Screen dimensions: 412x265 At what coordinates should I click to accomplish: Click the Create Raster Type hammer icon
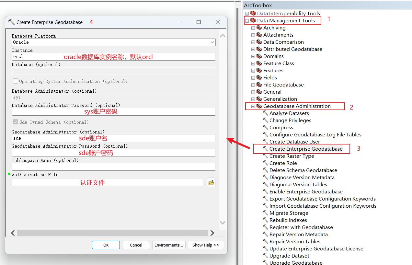pos(265,156)
